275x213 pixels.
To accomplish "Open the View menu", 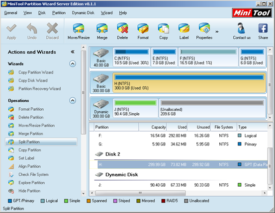I will [28, 13].
